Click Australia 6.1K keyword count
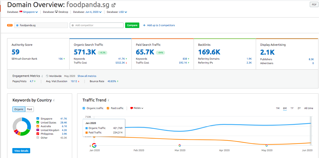The width and height of the screenshot is (319, 158). tap(64, 126)
